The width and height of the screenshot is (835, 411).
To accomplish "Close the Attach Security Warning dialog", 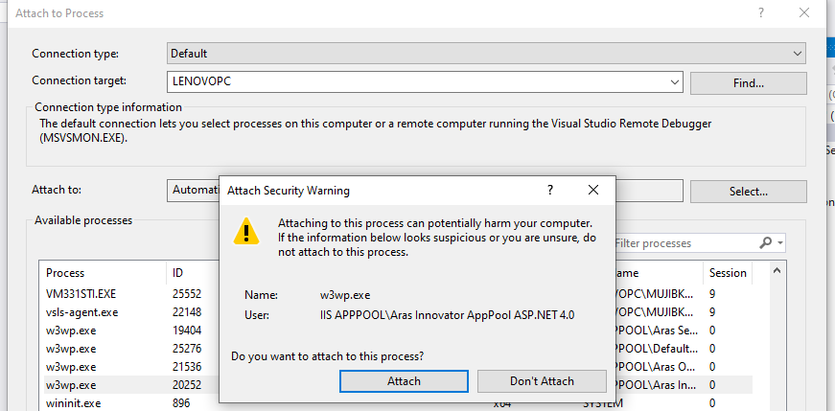I will click(x=593, y=190).
